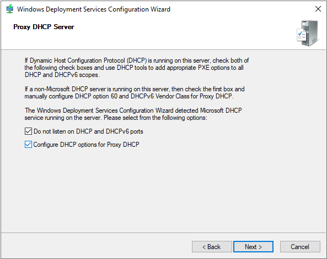Click the 'Do not listen on DHCP and DHCPv6 ports' label

pos(88,131)
